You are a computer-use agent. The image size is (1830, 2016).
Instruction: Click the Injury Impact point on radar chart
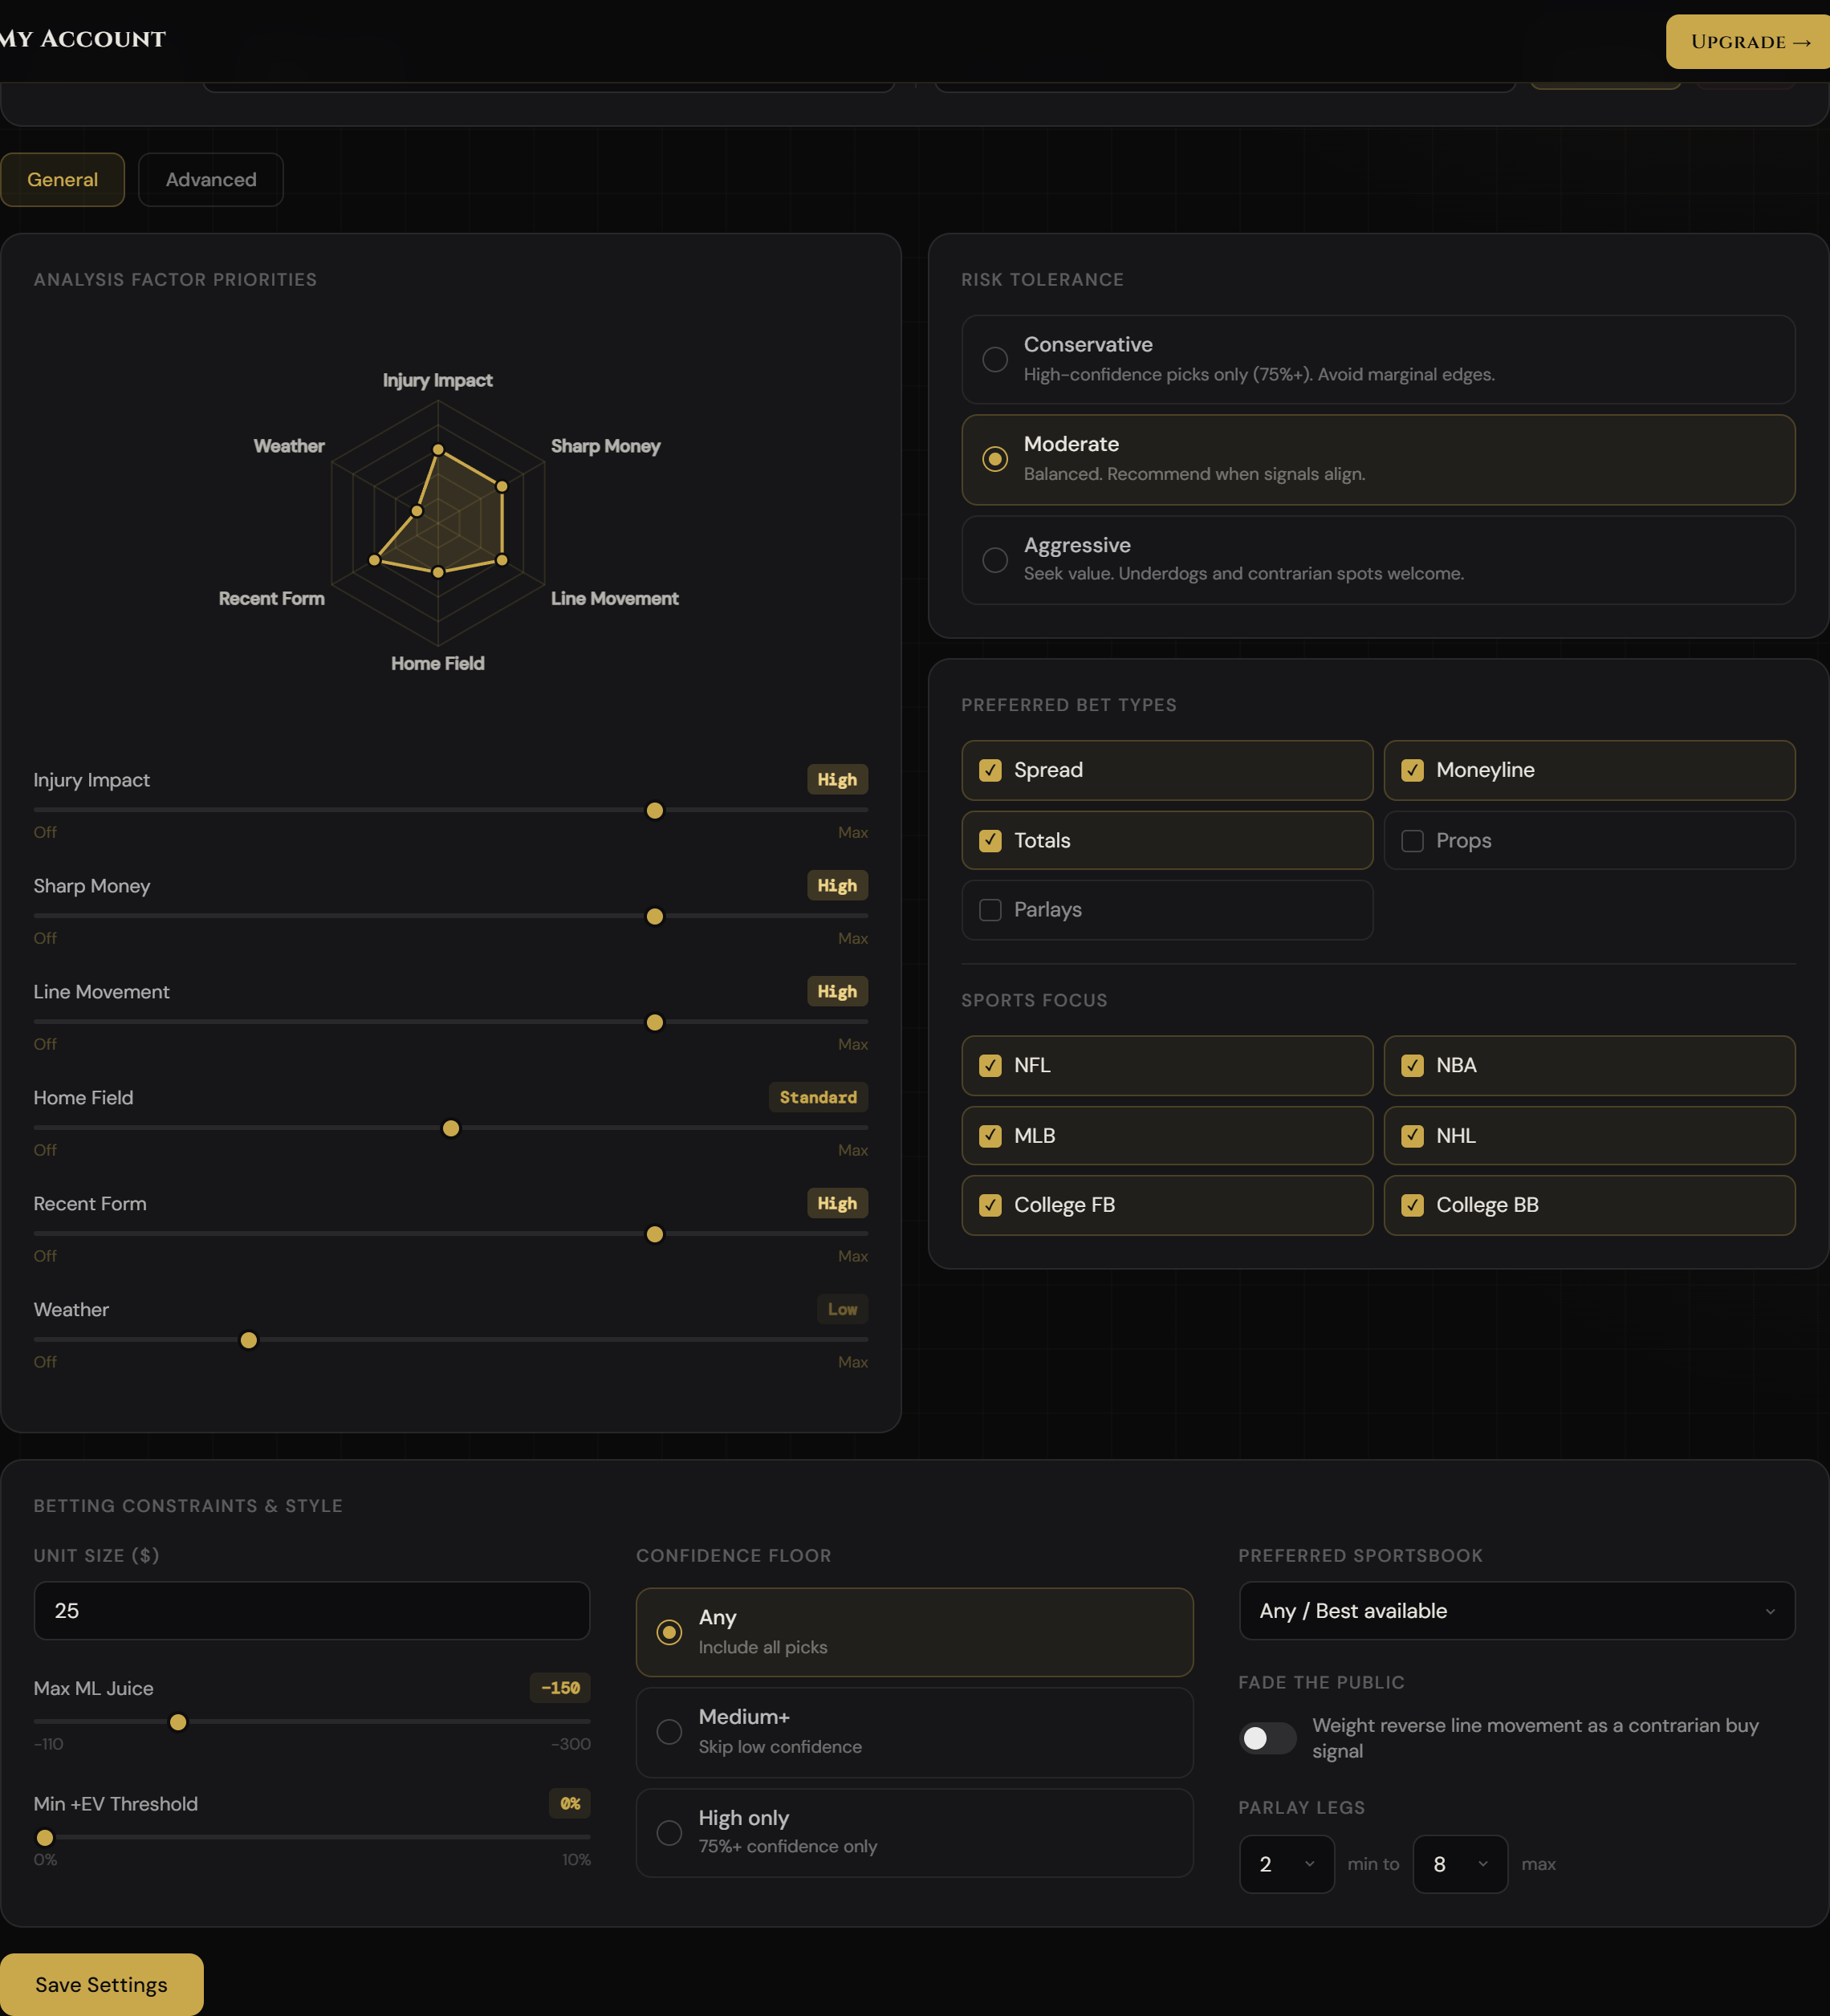coord(438,450)
